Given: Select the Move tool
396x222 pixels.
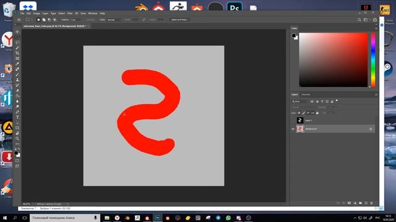Looking at the screenshot, I should click(x=17, y=31).
